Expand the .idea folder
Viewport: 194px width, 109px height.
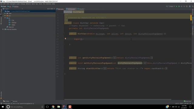(x=5, y=13)
